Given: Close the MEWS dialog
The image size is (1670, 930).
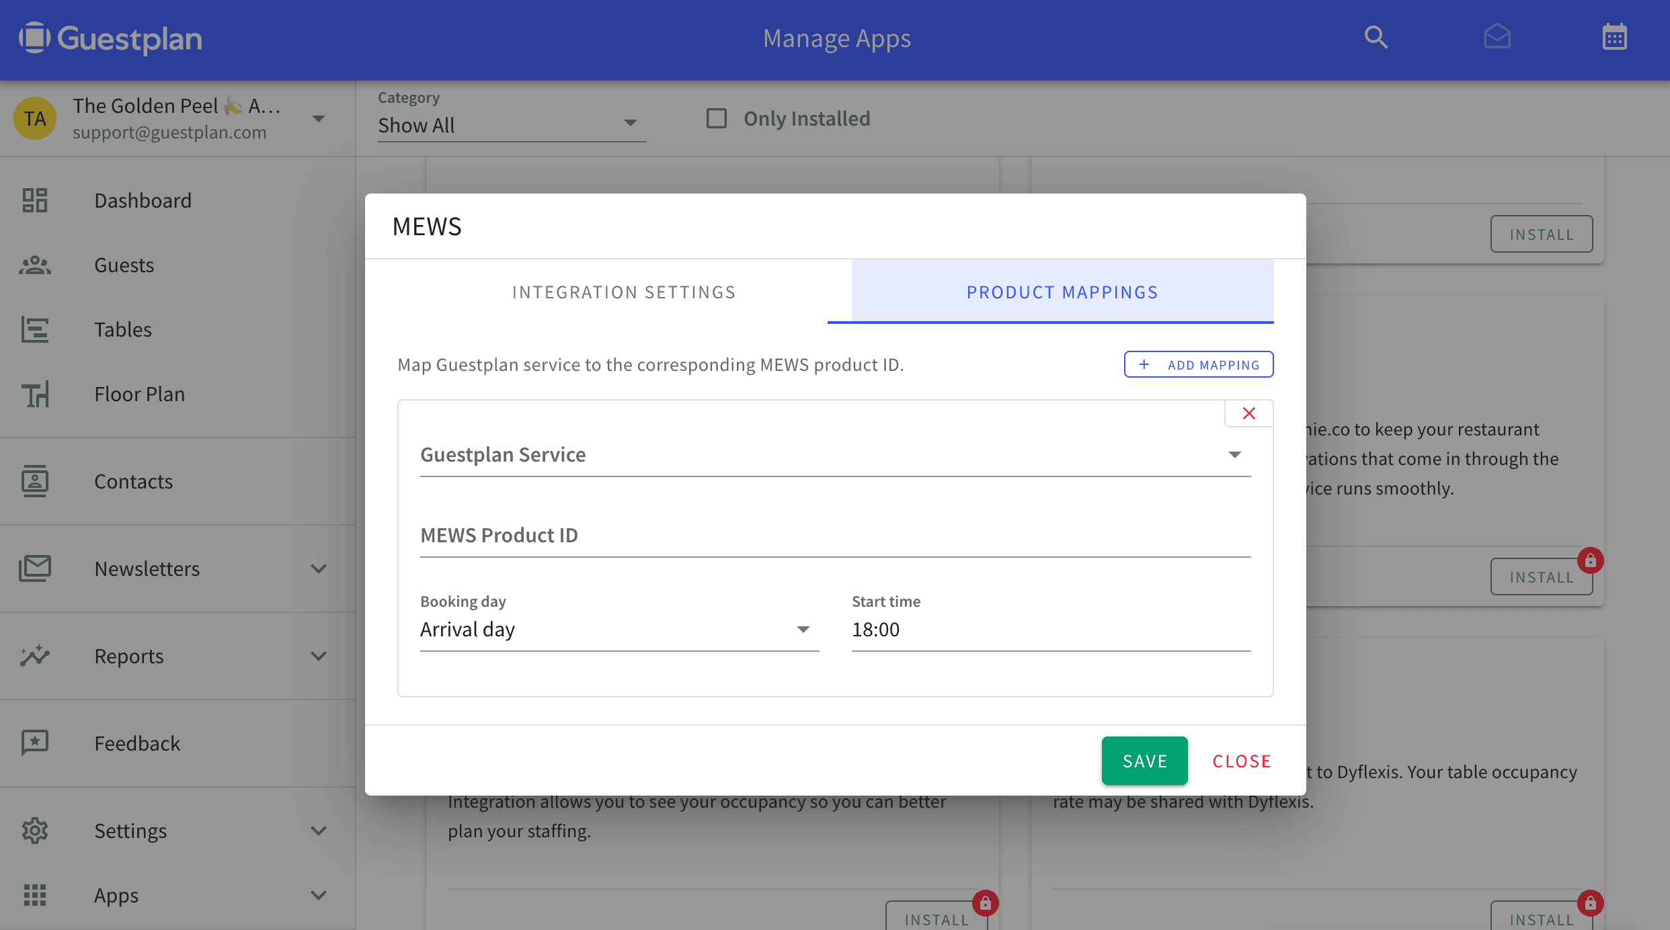Looking at the screenshot, I should 1242,761.
